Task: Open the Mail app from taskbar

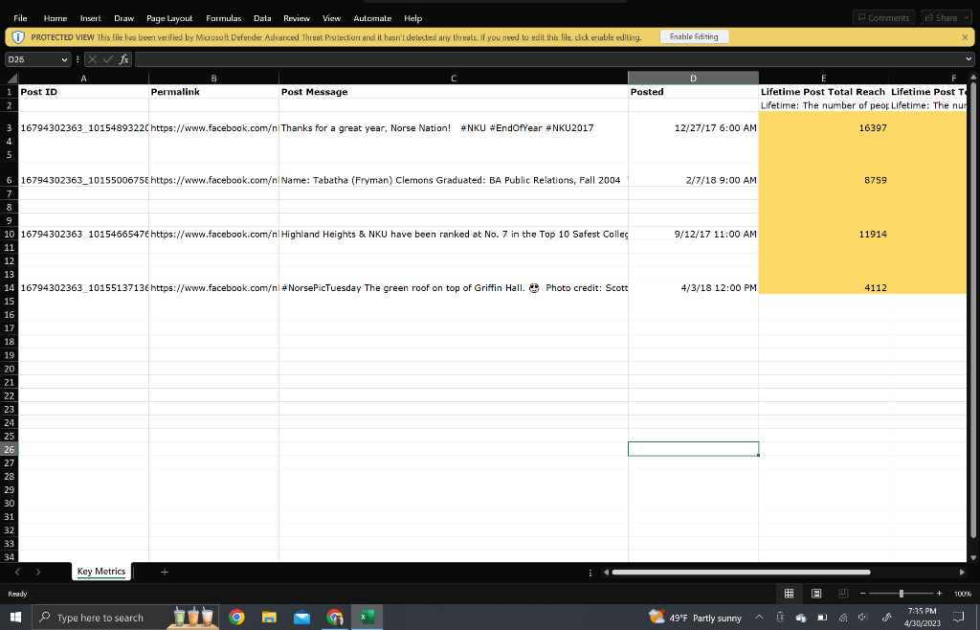Action: (301, 617)
